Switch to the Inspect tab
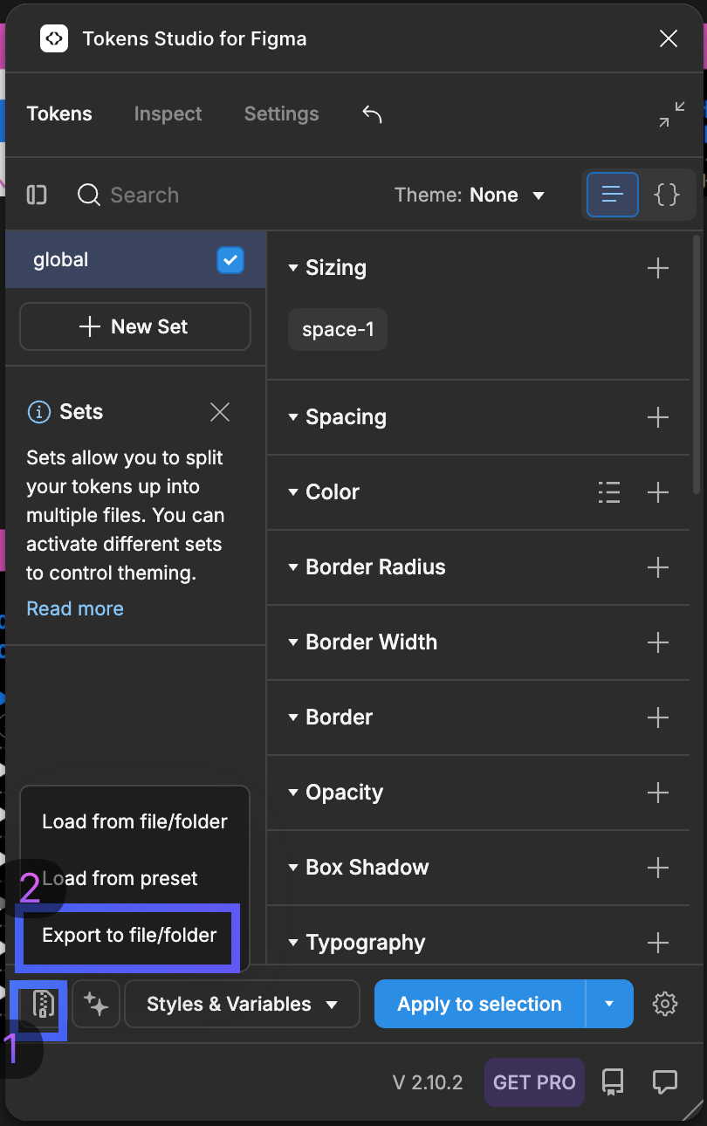This screenshot has height=1126, width=707. click(x=168, y=114)
